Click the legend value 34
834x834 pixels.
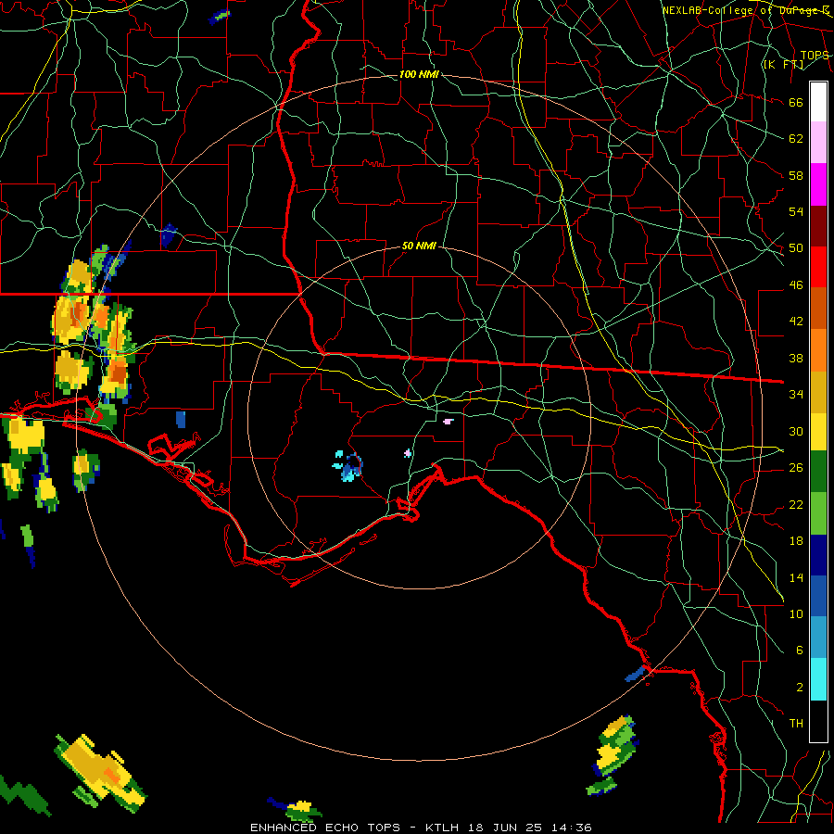click(x=796, y=395)
